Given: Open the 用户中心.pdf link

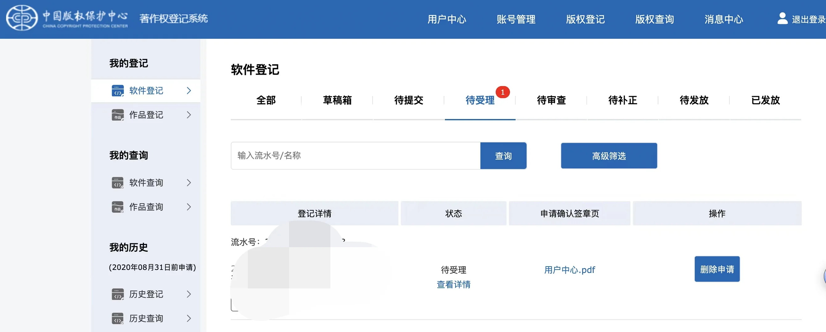Looking at the screenshot, I should coord(569,270).
